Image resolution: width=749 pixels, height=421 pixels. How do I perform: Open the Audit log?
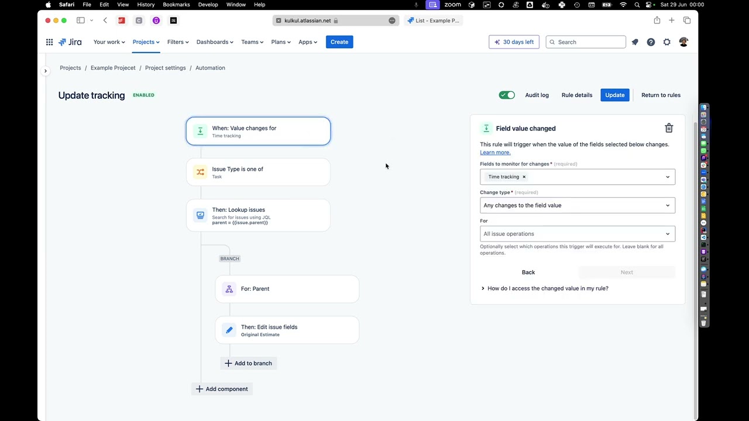[537, 95]
